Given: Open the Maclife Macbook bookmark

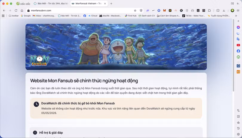Looking at the screenshot, I should [x=110, y=16].
